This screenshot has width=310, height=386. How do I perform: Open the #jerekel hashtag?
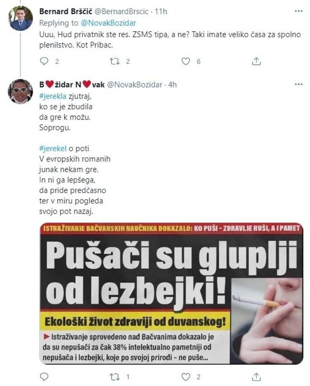[x=53, y=148]
